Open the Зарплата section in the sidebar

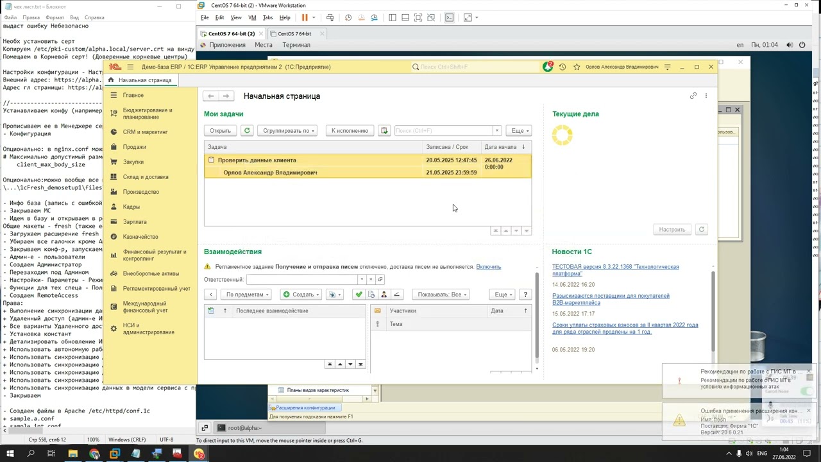[135, 222]
